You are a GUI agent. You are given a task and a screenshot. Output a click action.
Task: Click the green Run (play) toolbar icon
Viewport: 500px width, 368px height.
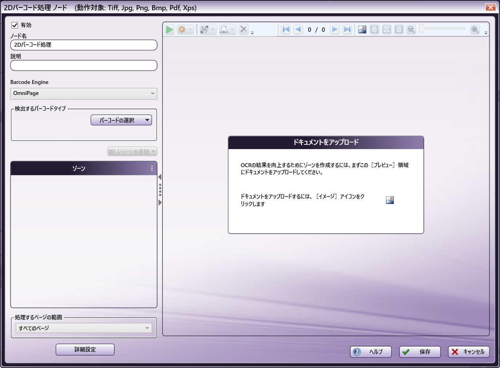169,29
